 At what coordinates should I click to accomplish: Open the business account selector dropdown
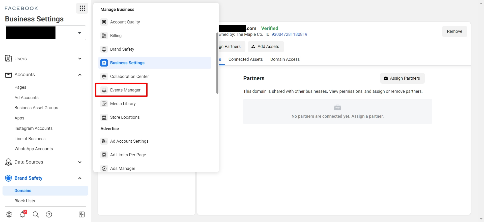(x=45, y=33)
